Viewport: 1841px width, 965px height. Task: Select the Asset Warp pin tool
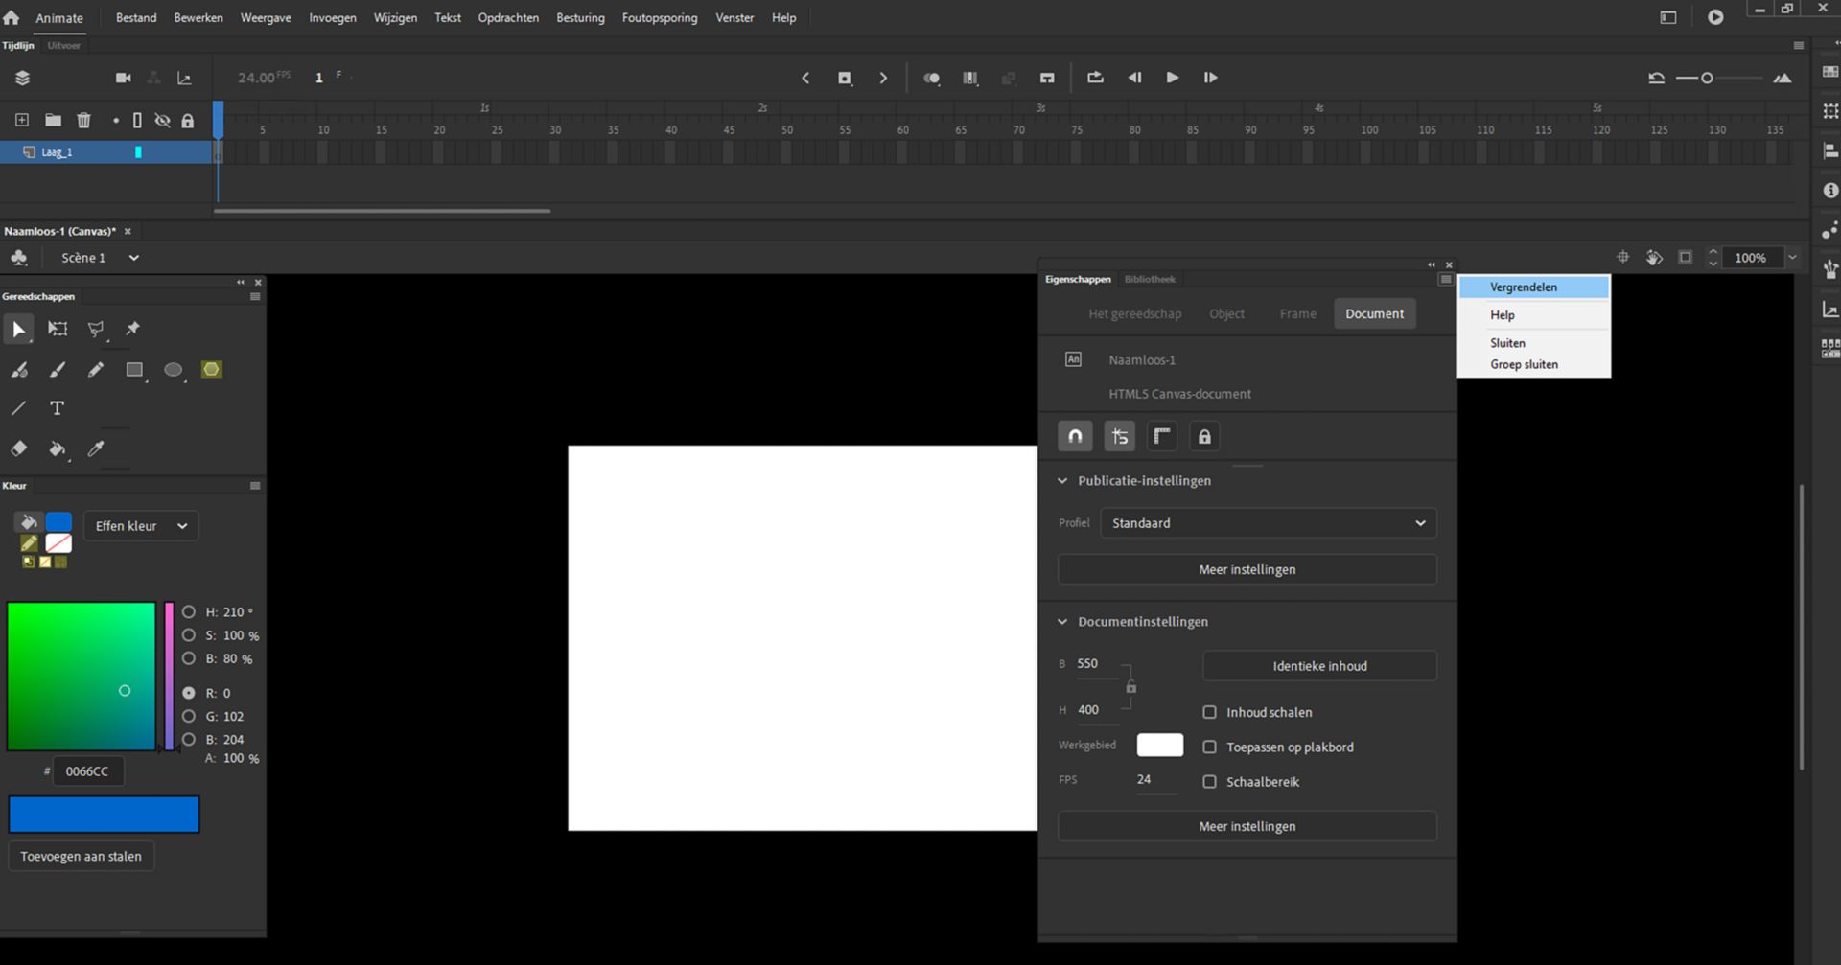point(133,330)
